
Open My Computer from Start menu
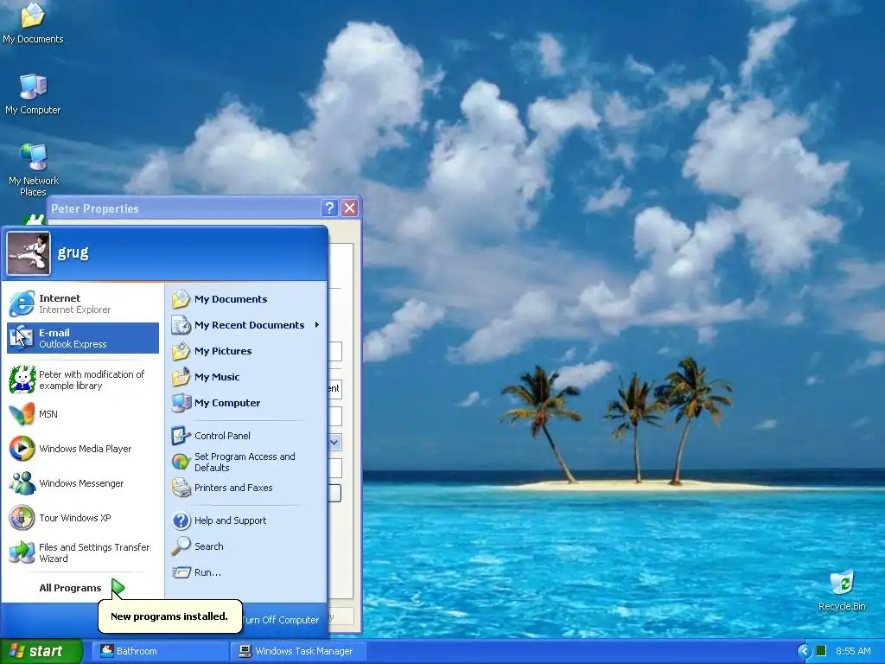(246, 403)
